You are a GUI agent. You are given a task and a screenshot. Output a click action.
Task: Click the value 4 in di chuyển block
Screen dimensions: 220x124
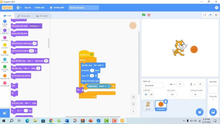92,70
